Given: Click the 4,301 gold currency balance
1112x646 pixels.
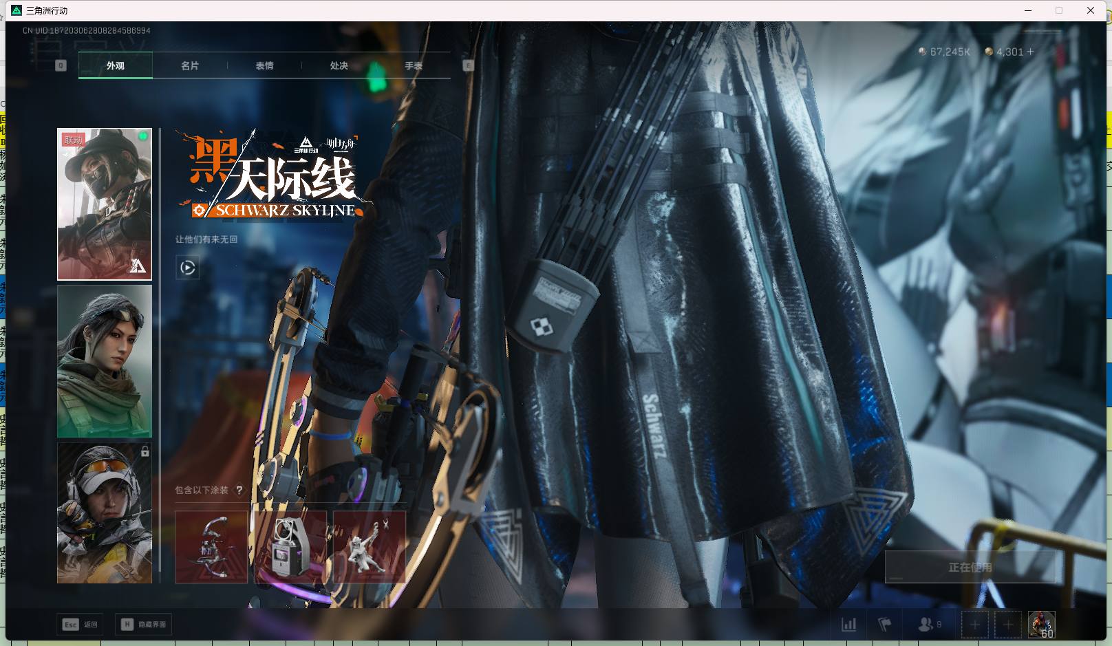Looking at the screenshot, I should (x=1004, y=52).
